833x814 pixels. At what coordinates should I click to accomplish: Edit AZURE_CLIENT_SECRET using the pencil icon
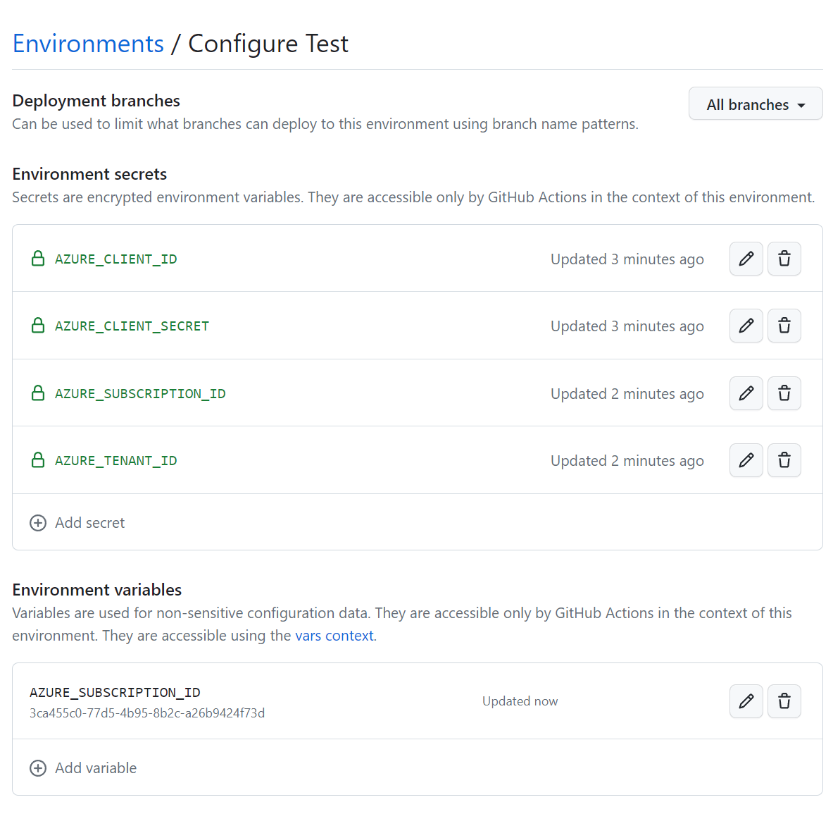tap(746, 326)
